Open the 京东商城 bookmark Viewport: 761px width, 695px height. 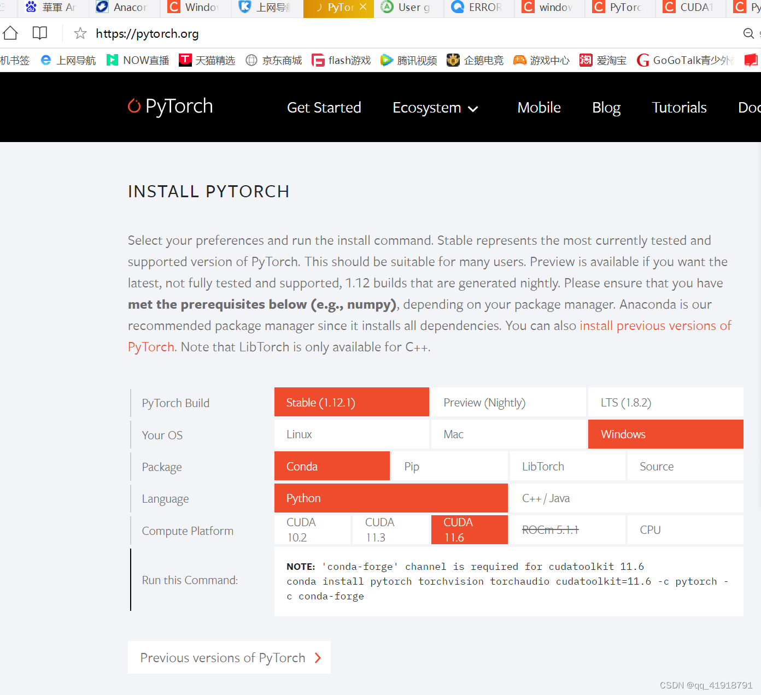pyautogui.click(x=274, y=60)
